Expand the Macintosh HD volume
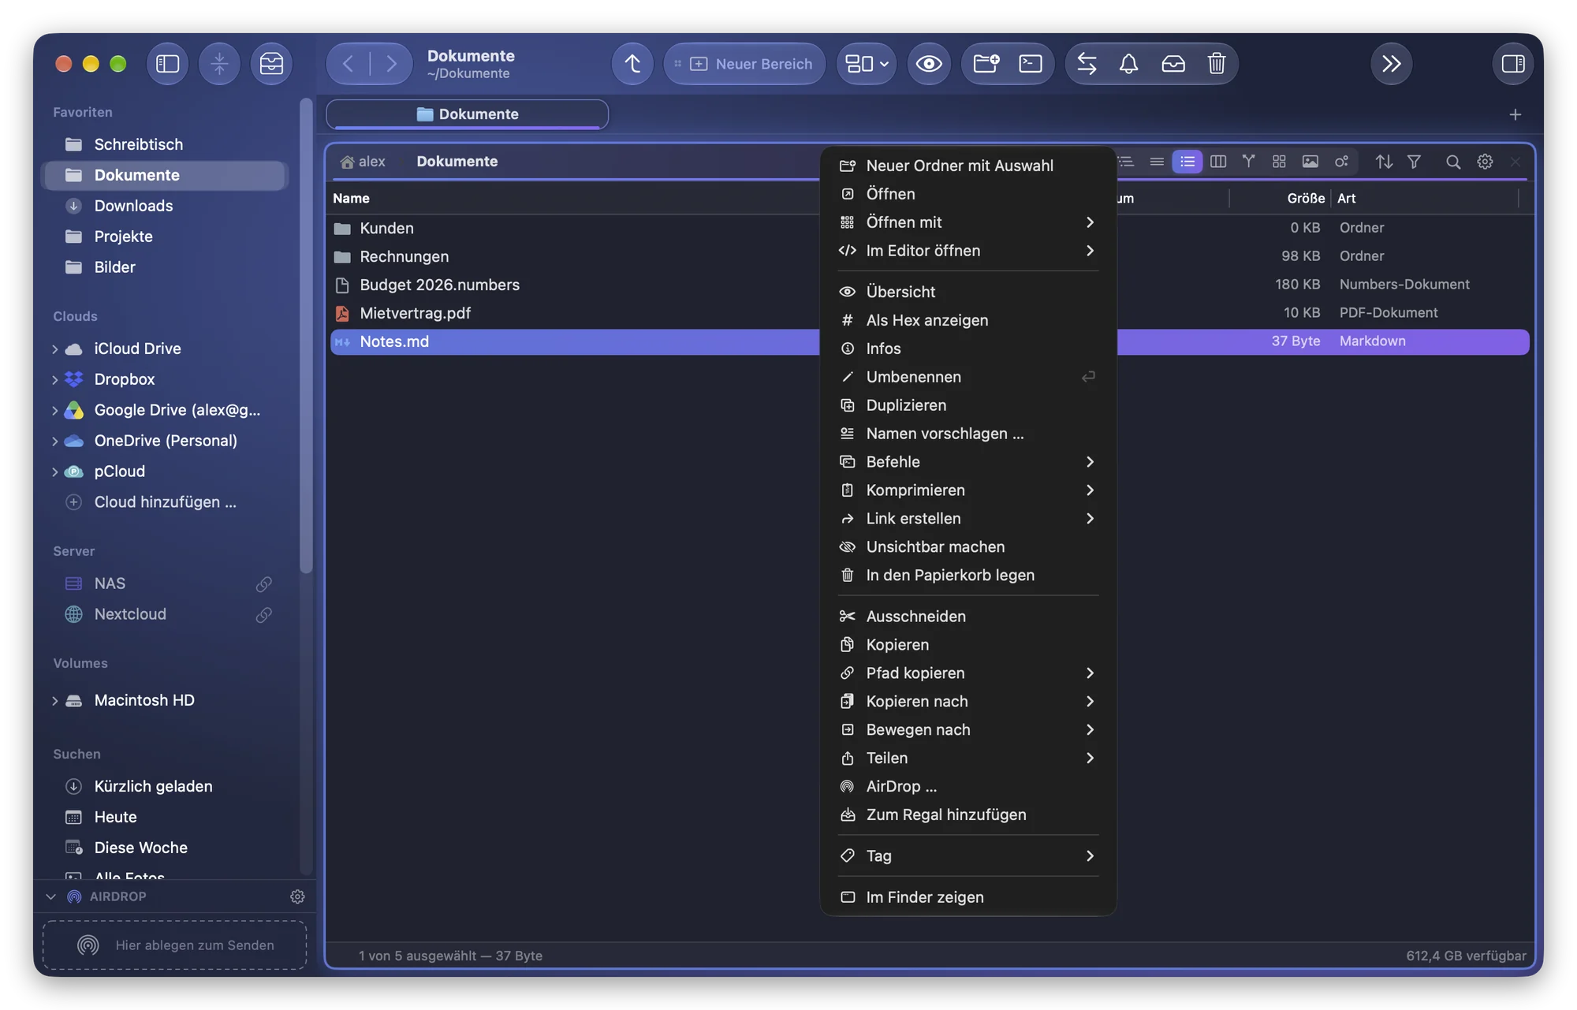The width and height of the screenshot is (1577, 1010). (54, 701)
